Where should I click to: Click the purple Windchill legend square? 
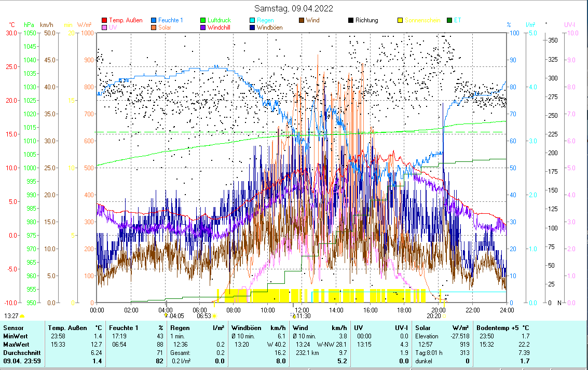pyautogui.click(x=203, y=28)
